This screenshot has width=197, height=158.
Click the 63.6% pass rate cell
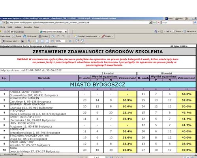186,94
